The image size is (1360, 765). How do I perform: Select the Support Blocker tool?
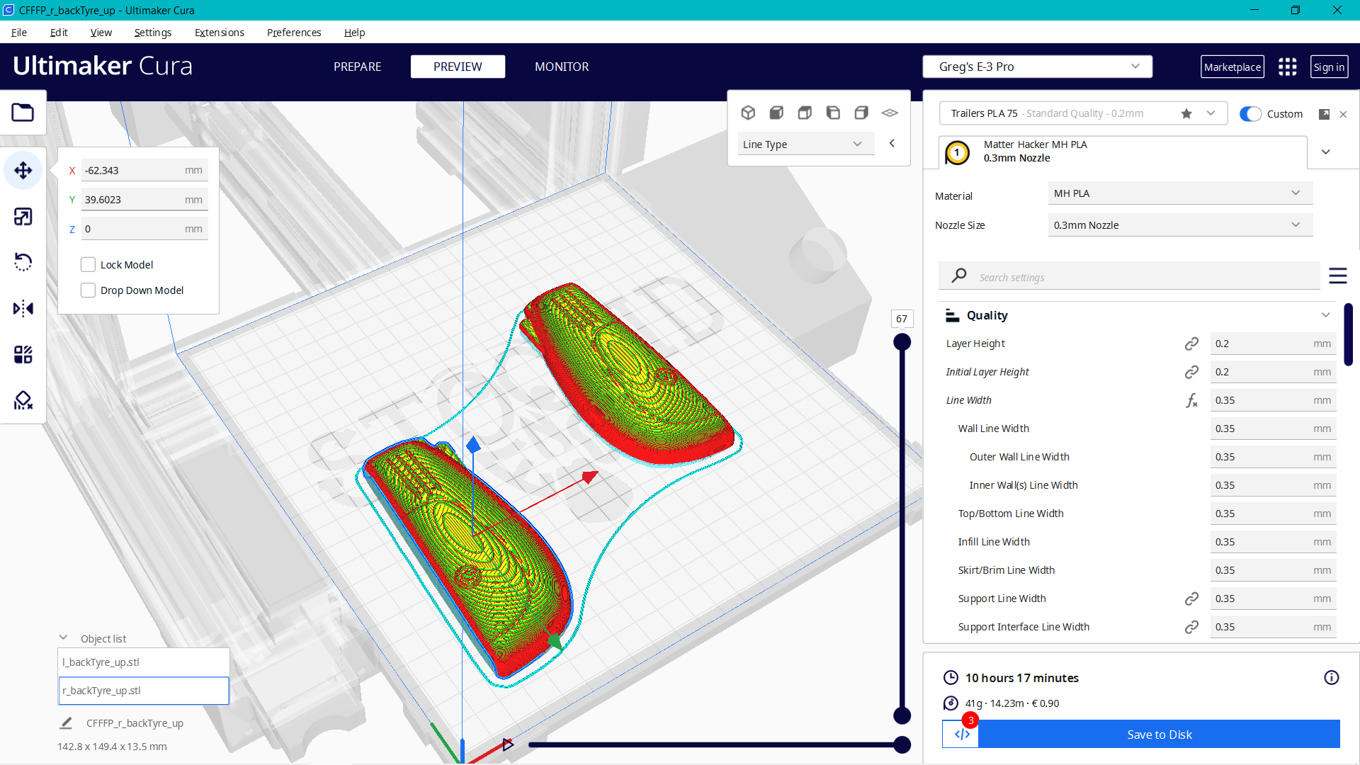pos(23,400)
